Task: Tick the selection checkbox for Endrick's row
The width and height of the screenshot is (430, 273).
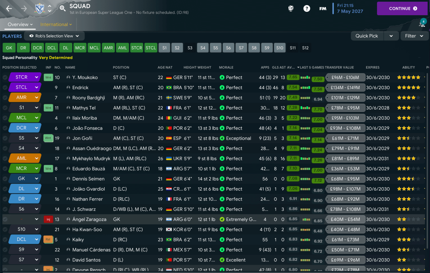Action: (5, 87)
